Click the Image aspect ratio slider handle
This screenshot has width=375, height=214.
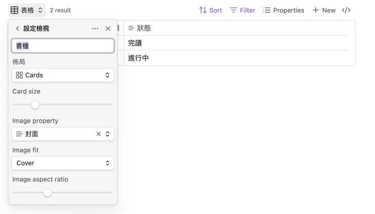coord(47,193)
